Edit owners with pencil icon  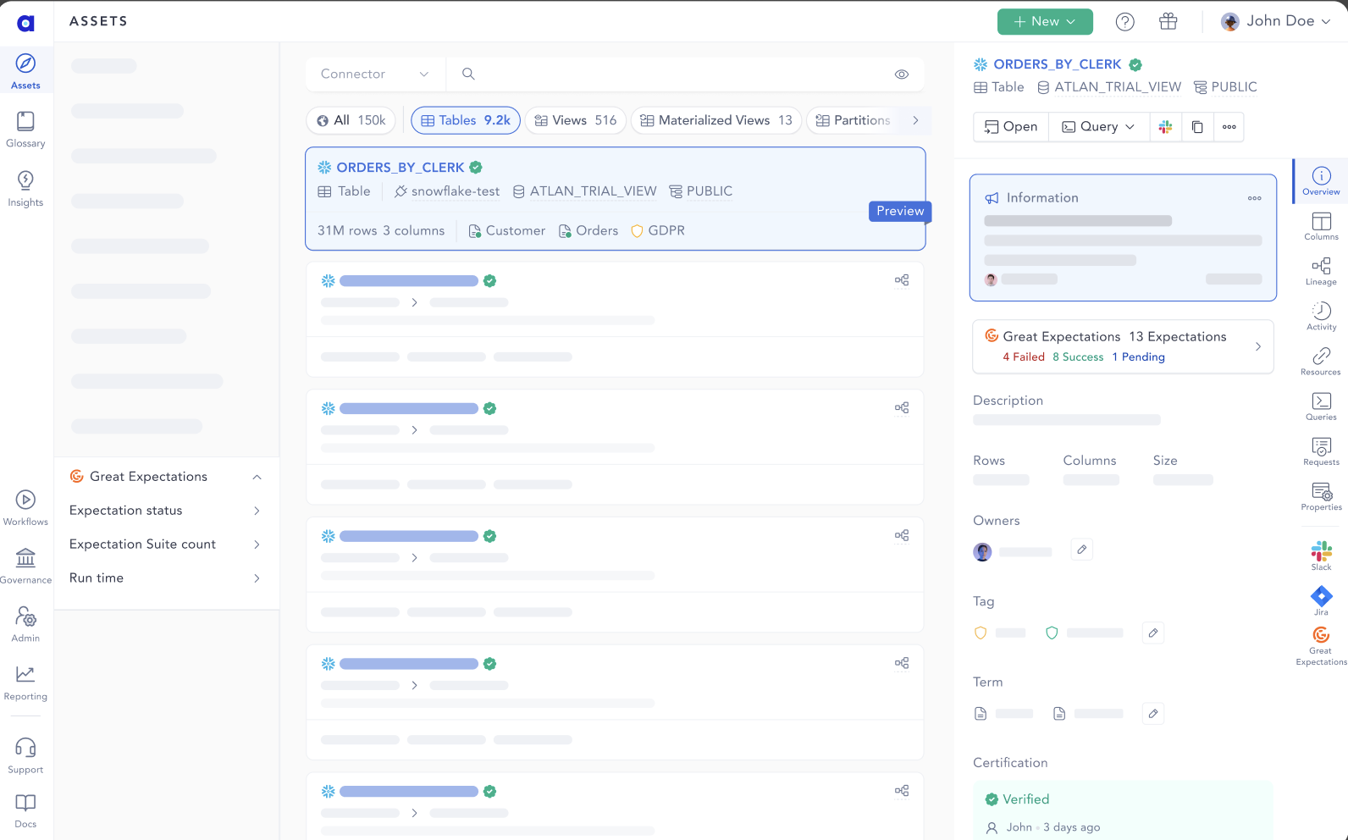tap(1081, 550)
